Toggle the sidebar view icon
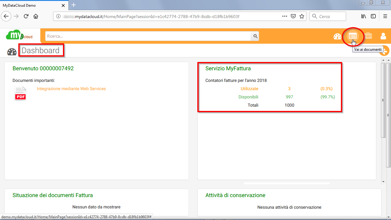 click(373, 16)
